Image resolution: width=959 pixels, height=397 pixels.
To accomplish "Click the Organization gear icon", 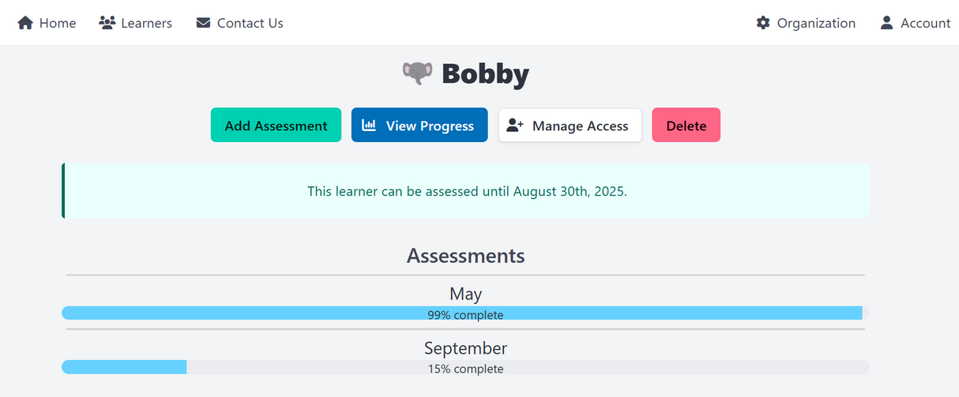I will [x=762, y=23].
